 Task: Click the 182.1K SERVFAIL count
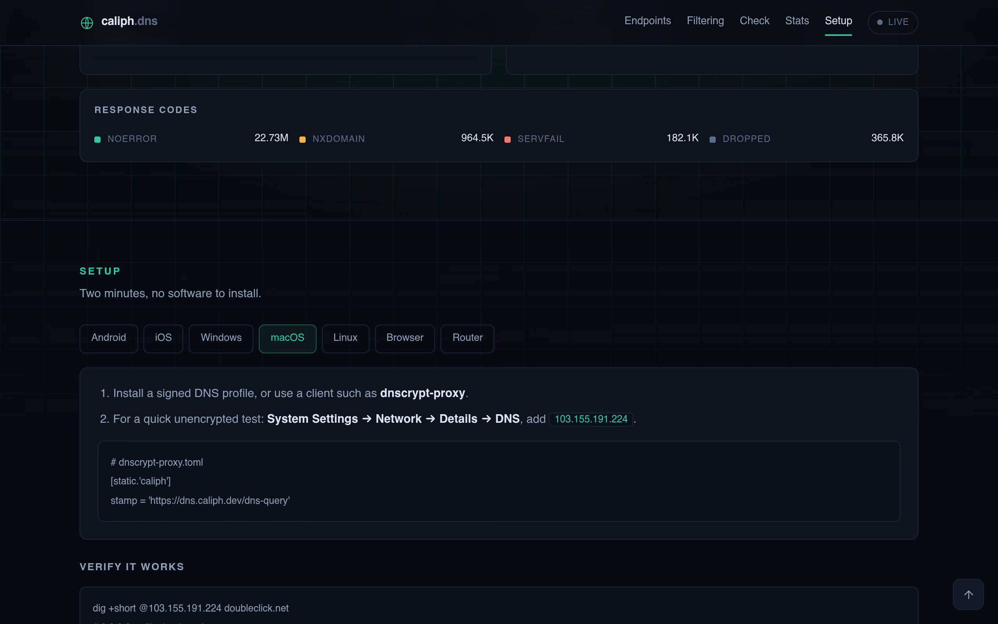pyautogui.click(x=683, y=138)
